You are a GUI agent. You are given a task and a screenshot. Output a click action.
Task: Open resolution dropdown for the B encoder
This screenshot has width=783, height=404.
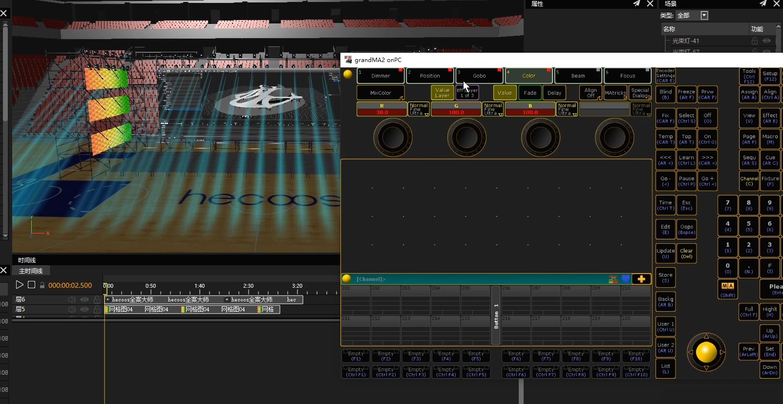pos(567,109)
